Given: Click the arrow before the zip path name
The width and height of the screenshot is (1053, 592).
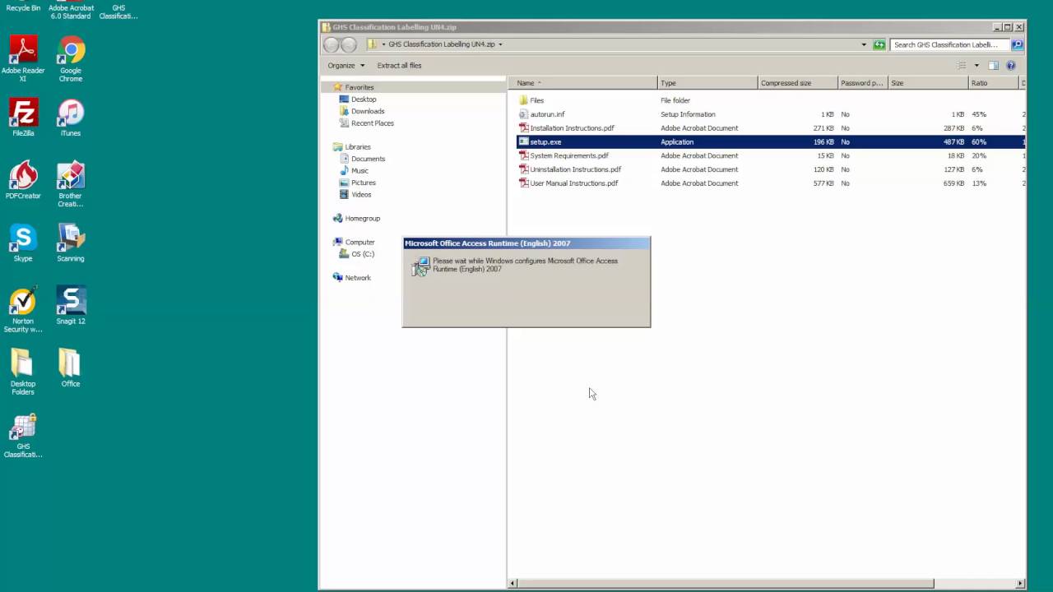Looking at the screenshot, I should (x=384, y=44).
